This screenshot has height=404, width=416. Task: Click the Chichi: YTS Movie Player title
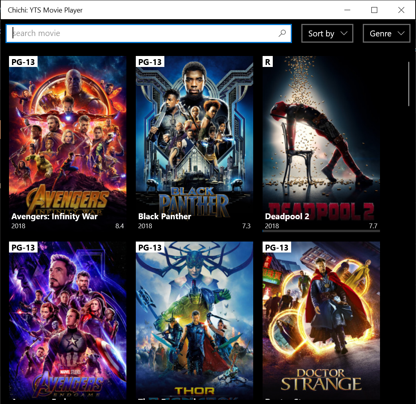point(45,10)
